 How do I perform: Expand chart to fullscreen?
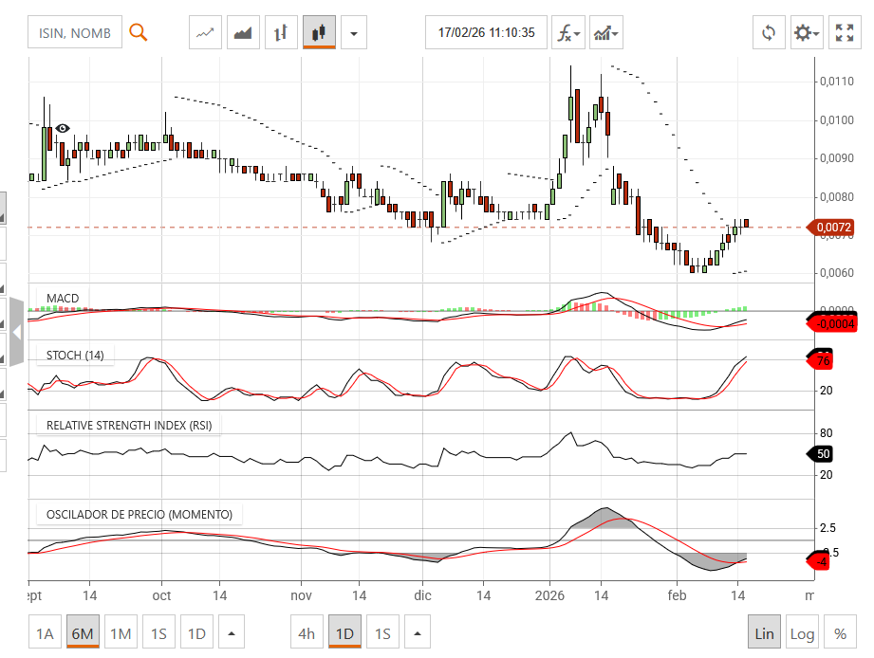click(845, 33)
